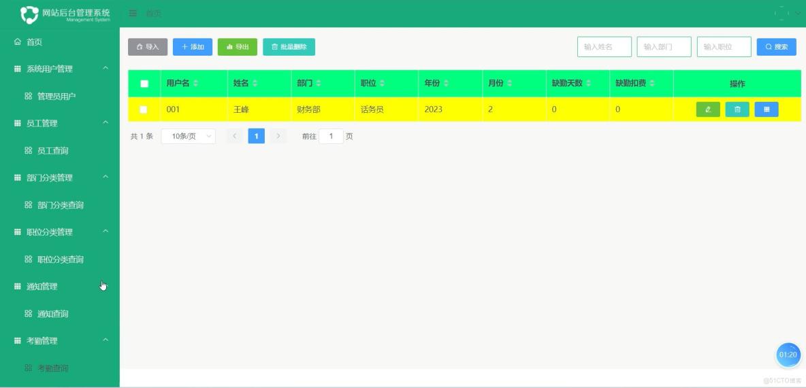This screenshot has width=806, height=388.
Task: Click the user avatar in top bar
Action: coord(781,14)
